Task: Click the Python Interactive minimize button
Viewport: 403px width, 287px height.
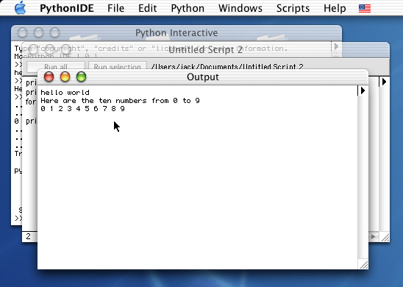Action: coord(38,32)
